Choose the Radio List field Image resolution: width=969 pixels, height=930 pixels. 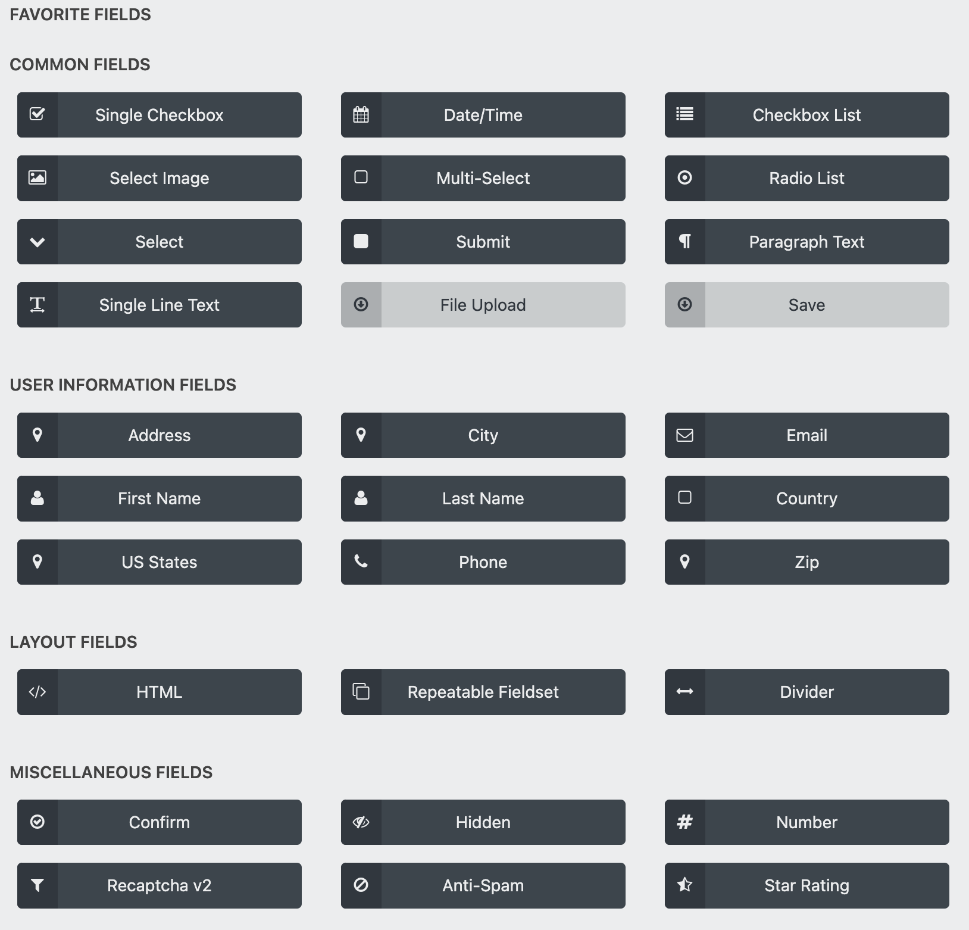click(x=807, y=178)
